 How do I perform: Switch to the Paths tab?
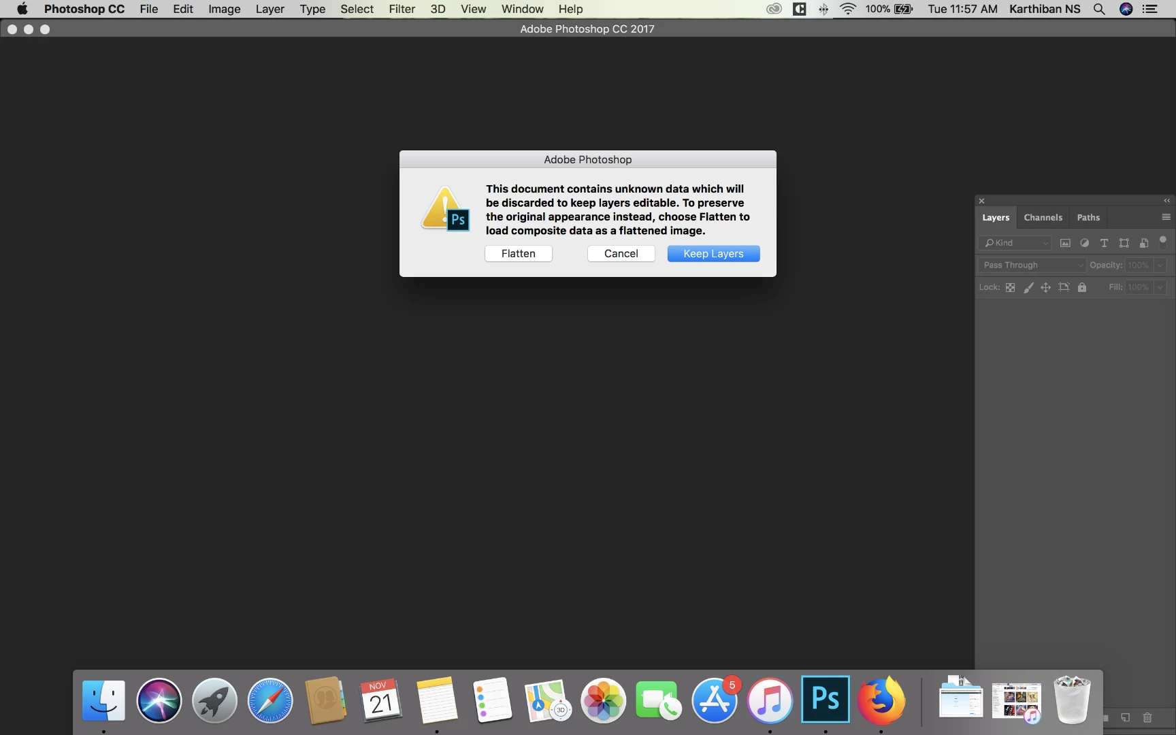[x=1088, y=217]
